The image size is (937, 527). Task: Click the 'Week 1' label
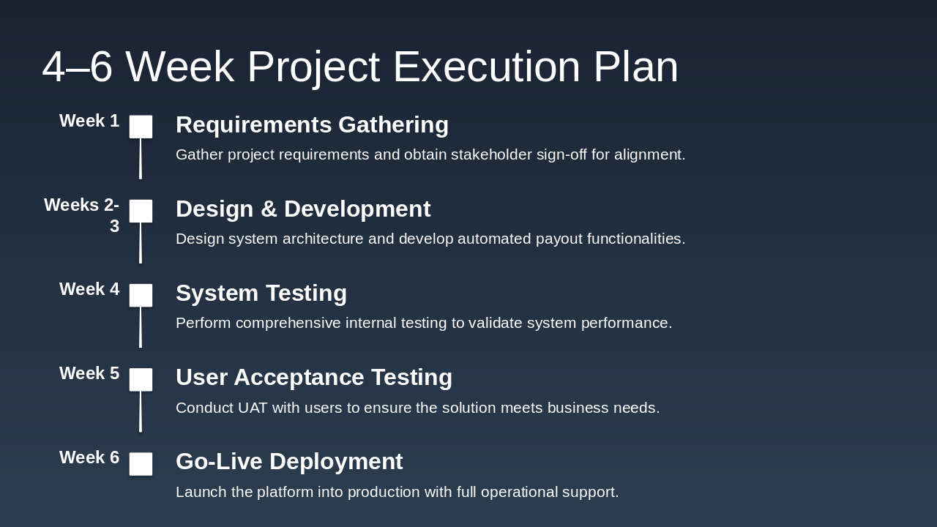pos(89,121)
